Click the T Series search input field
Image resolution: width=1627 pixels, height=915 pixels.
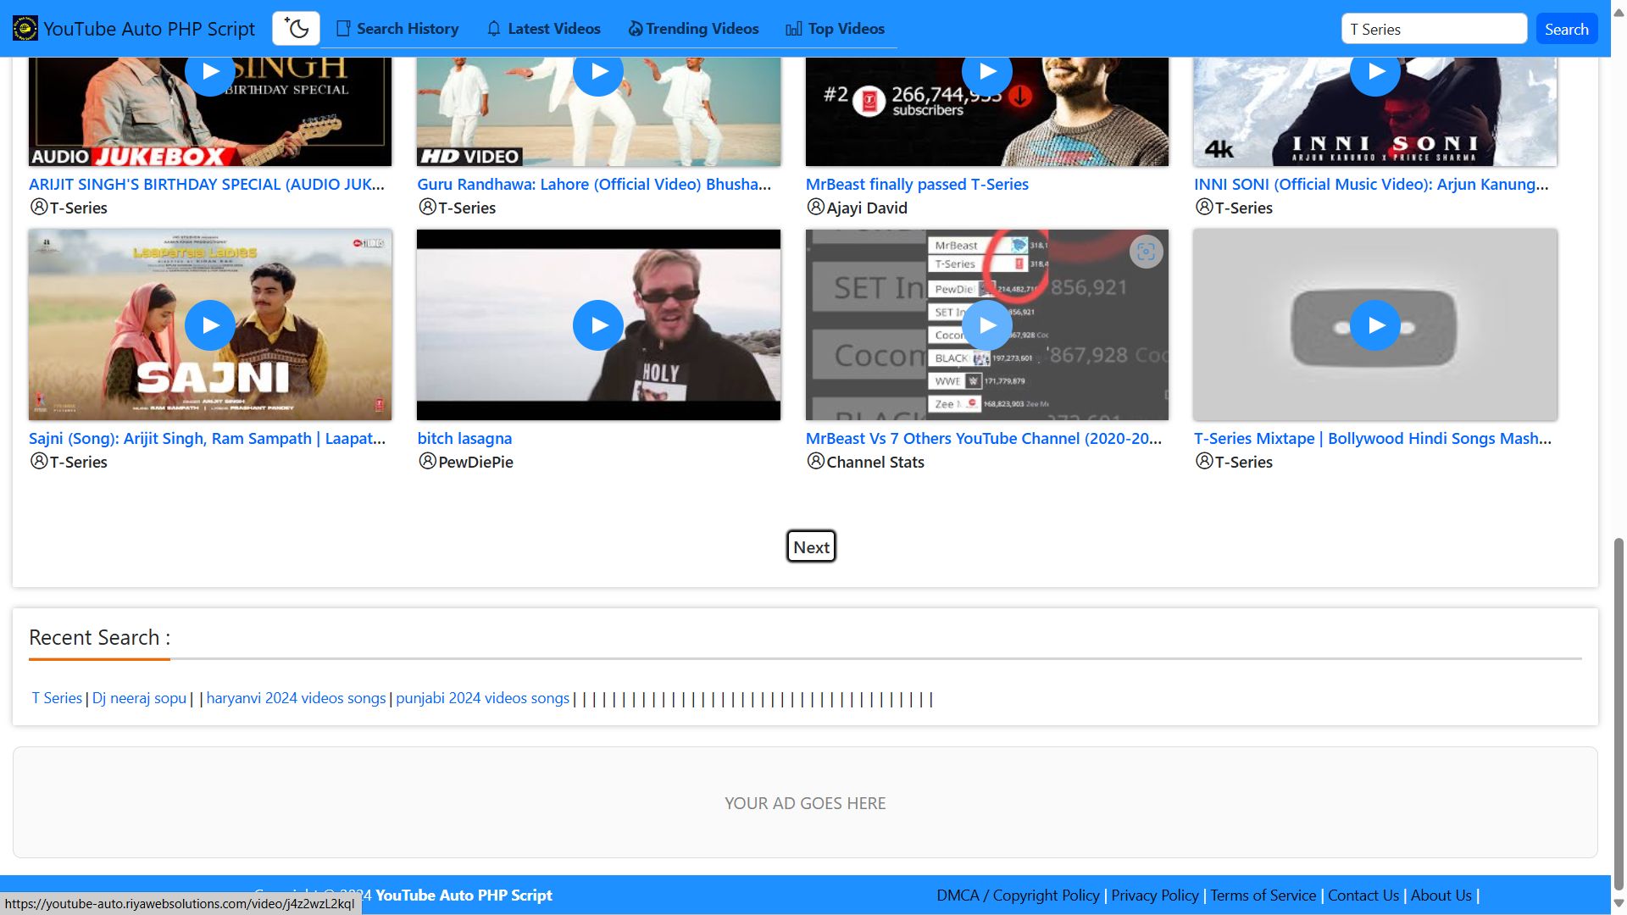pos(1433,29)
